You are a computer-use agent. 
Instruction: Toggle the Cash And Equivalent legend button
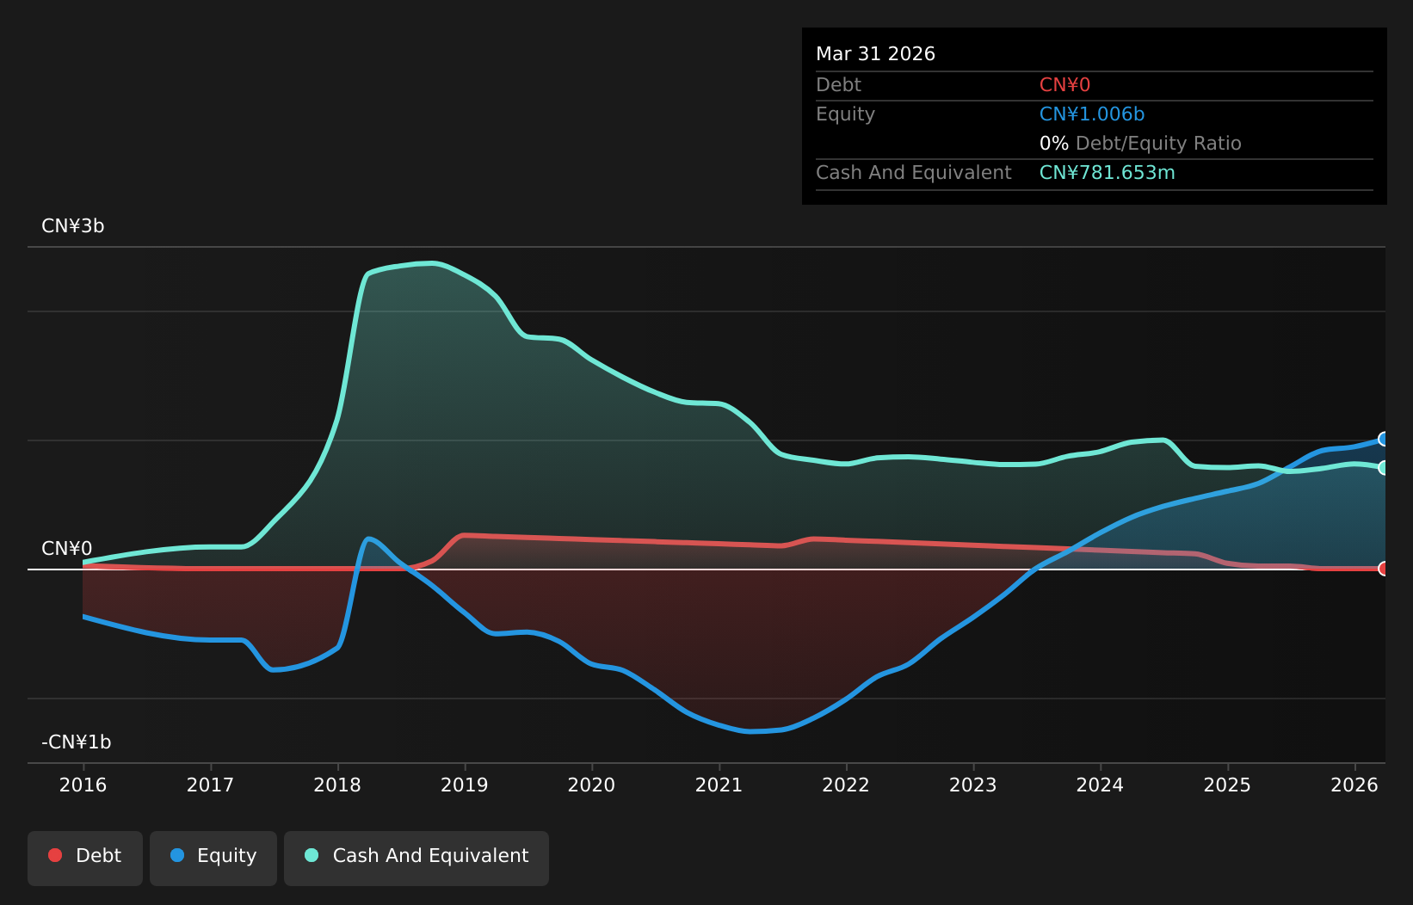(416, 858)
